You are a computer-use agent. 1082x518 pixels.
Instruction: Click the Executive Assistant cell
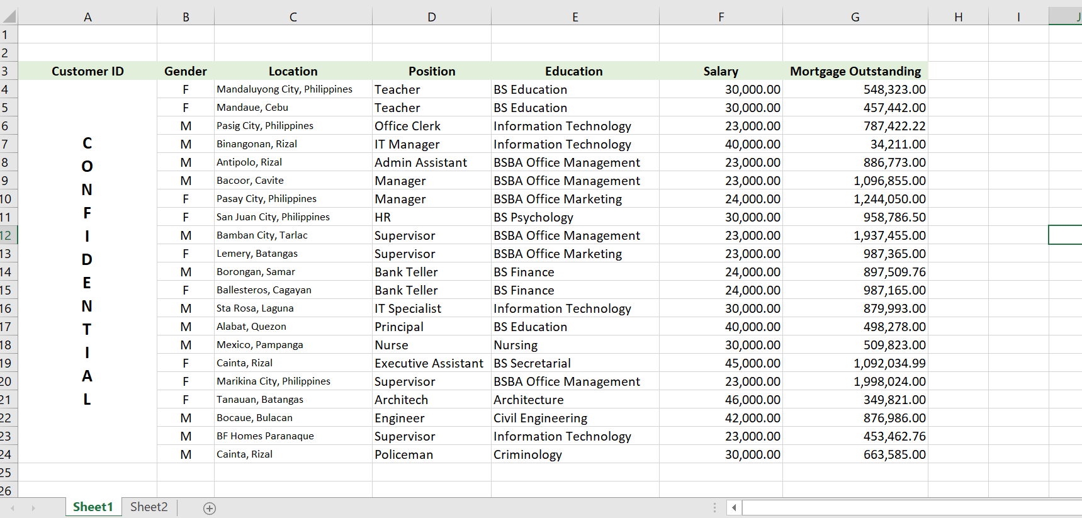coord(429,363)
